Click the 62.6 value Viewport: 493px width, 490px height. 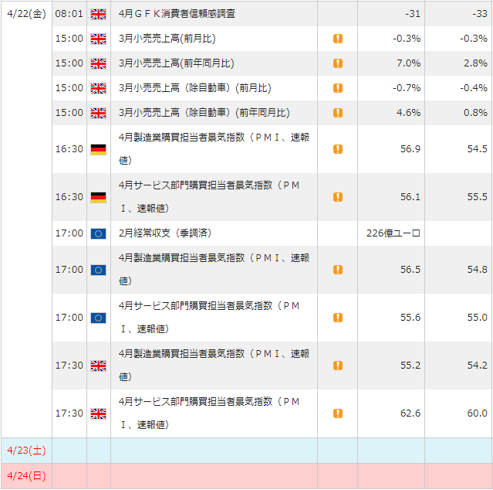pos(410,413)
